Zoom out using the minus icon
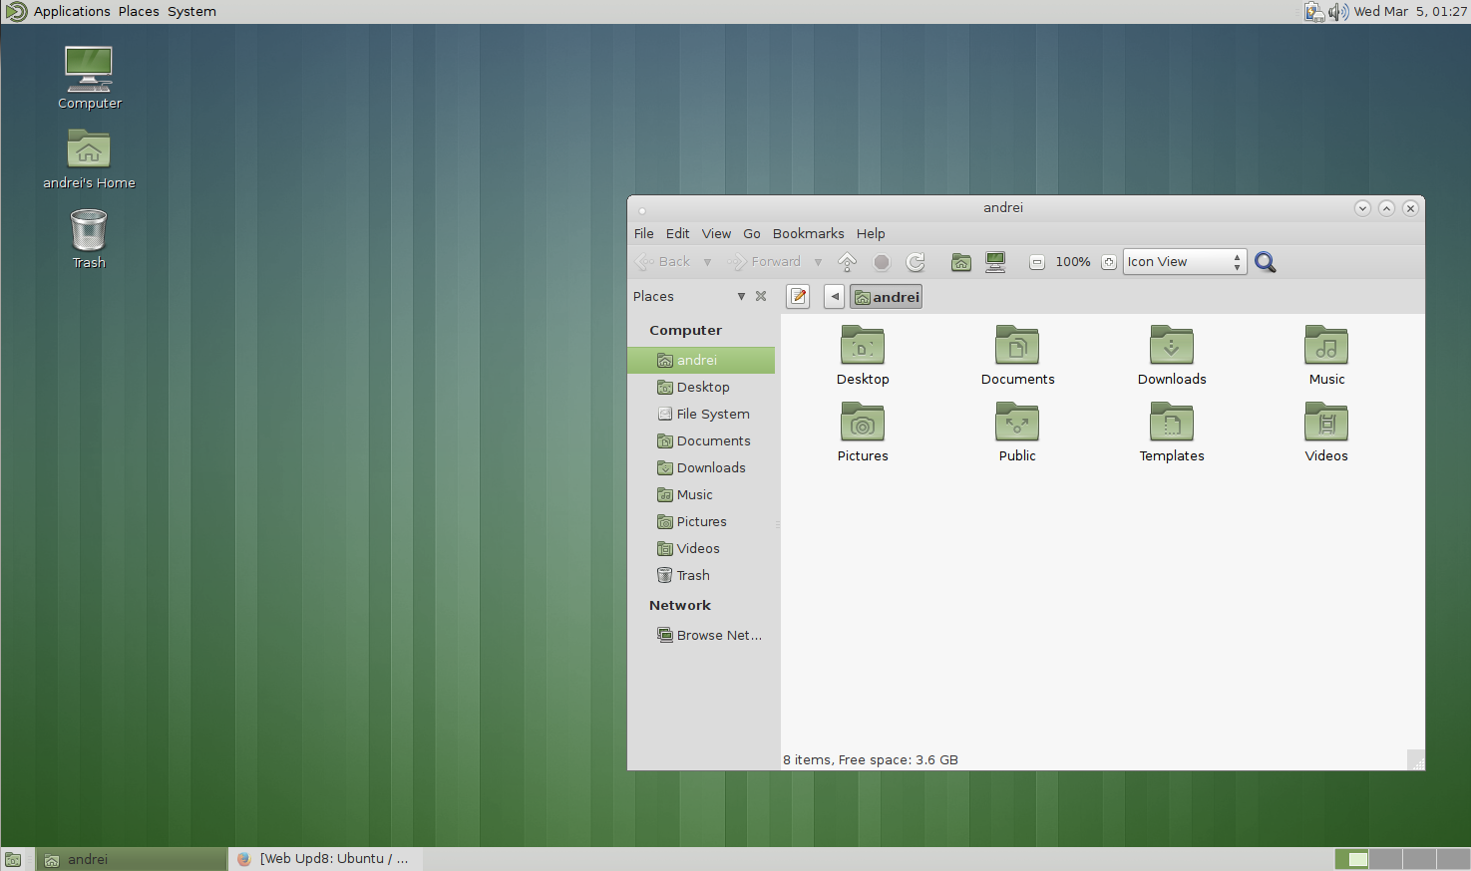This screenshot has width=1471, height=871. pos(1037,261)
